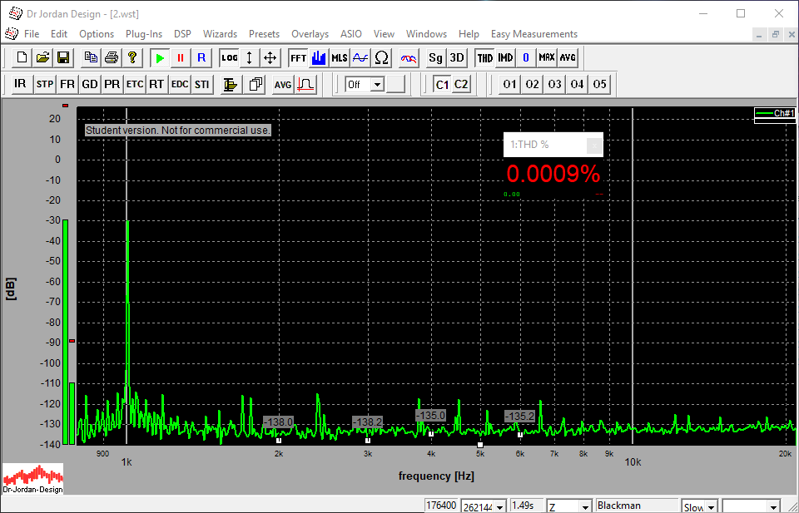The width and height of the screenshot is (799, 513).
Task: Open the Plug-Ins menu
Action: (144, 34)
